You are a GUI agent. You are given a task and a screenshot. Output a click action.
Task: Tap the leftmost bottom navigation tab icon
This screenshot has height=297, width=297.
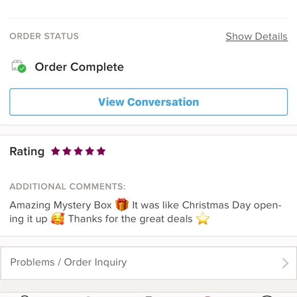pyautogui.click(x=24, y=296)
